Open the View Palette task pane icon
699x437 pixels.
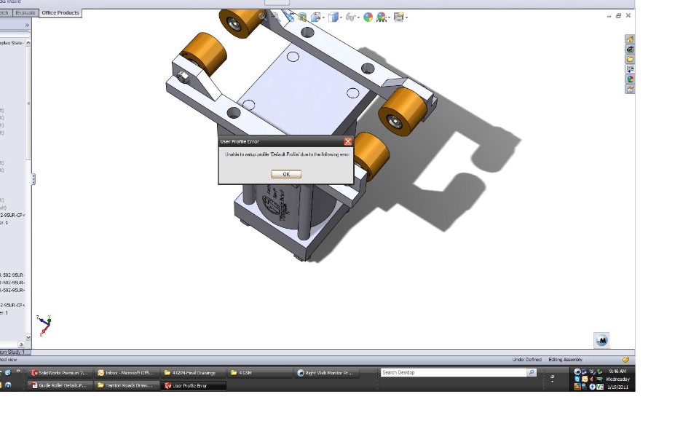[x=630, y=69]
